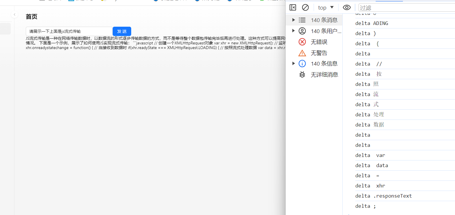Screen dimensions: 455x215
Task: Focus the 过滤 filter input field
Action: click(407, 8)
